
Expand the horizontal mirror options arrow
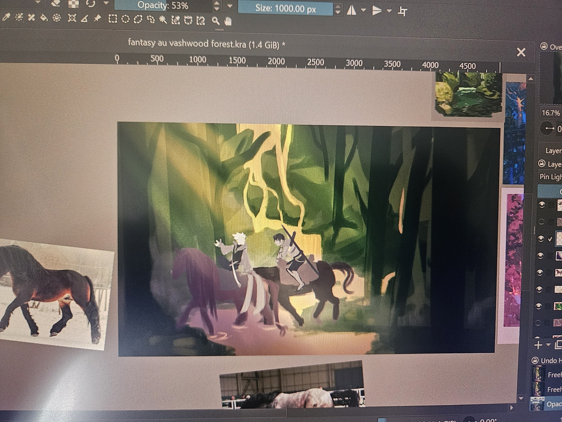click(363, 10)
